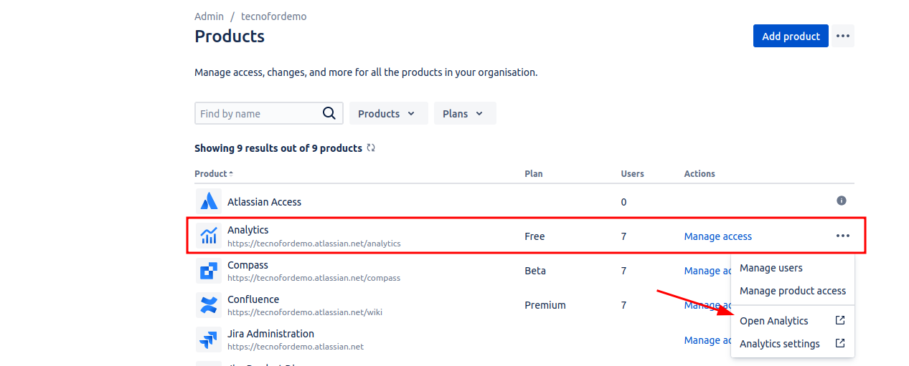Expand the Products filter dropdown
This screenshot has width=909, height=366.
coord(388,113)
